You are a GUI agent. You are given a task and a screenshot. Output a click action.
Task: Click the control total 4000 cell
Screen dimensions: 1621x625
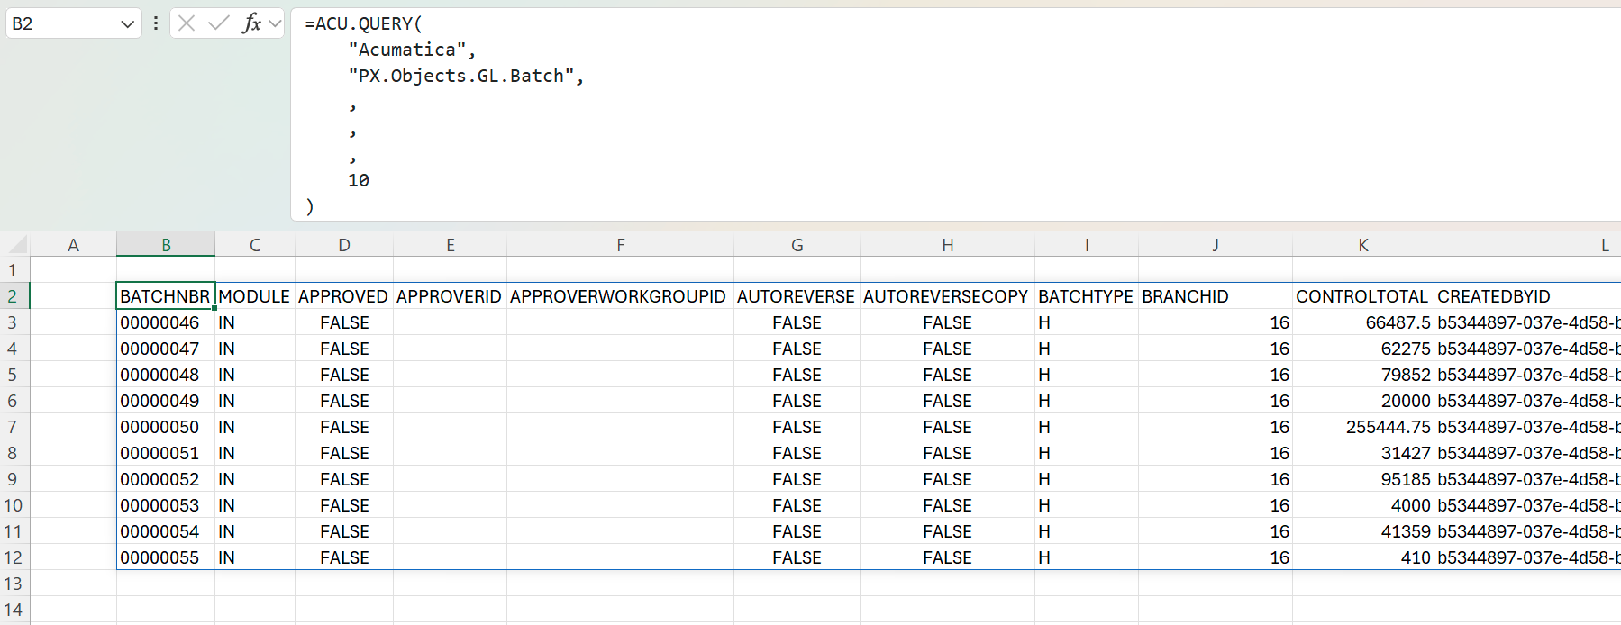click(1363, 505)
